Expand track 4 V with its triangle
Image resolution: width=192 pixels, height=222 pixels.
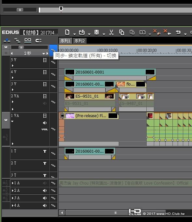[13, 77]
